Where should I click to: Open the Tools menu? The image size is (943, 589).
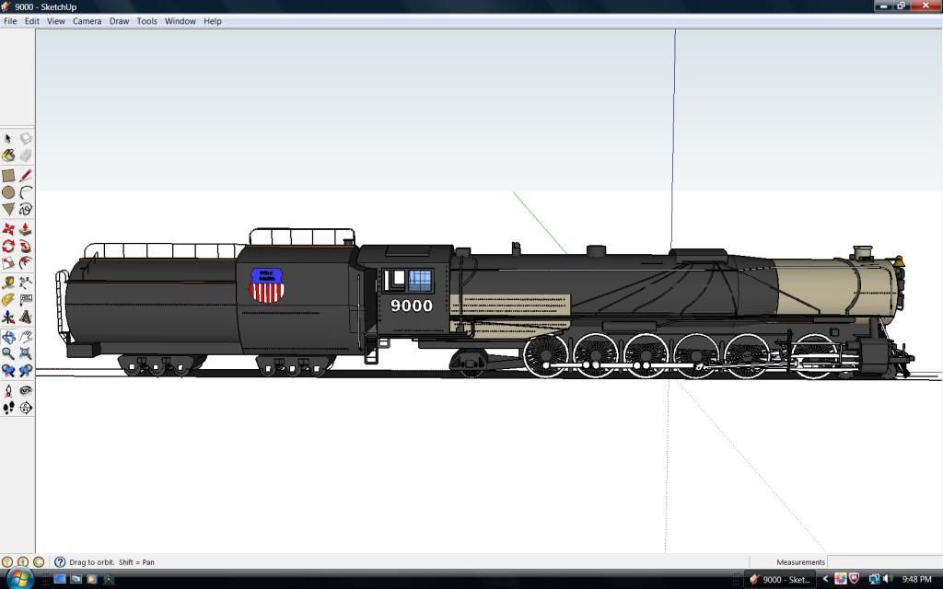point(146,21)
